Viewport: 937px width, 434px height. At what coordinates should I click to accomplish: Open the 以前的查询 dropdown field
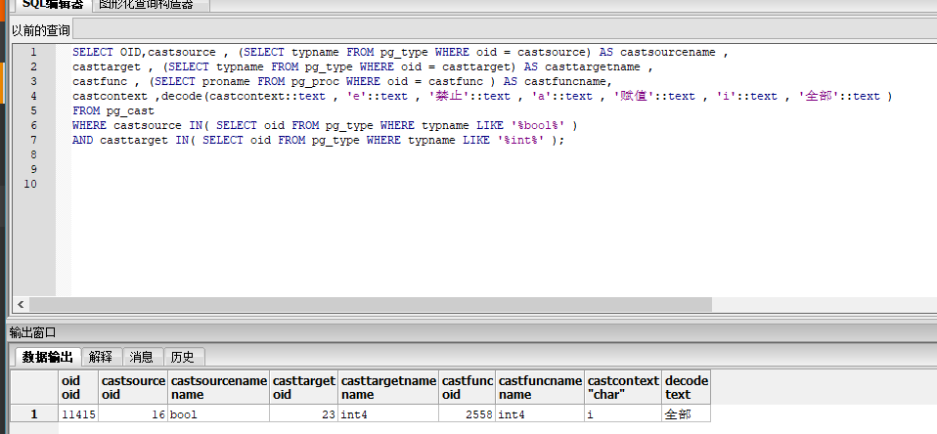click(x=505, y=30)
